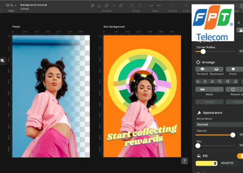Click the Opacity slider handle

(233, 135)
